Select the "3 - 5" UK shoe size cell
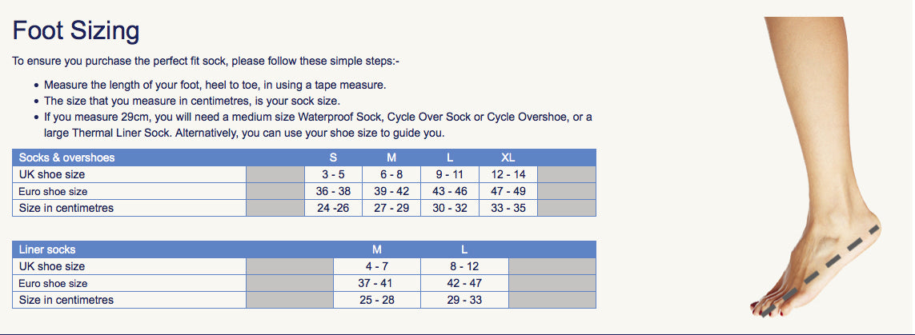The image size is (915, 335). pyautogui.click(x=333, y=174)
